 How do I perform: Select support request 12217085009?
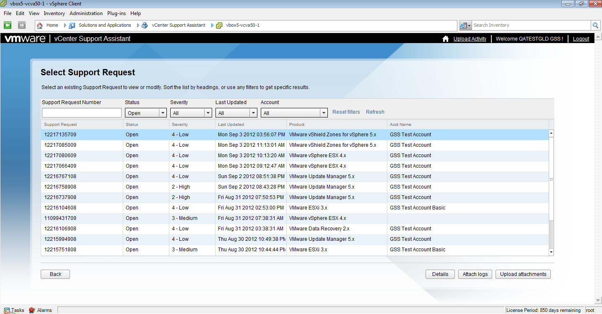295,145
